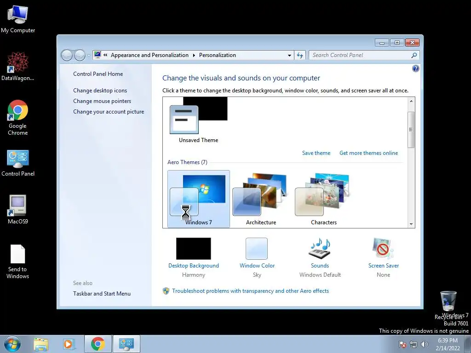The width and height of the screenshot is (471, 353).
Task: Click the Control Panel taskbar button
Action: [x=126, y=344]
